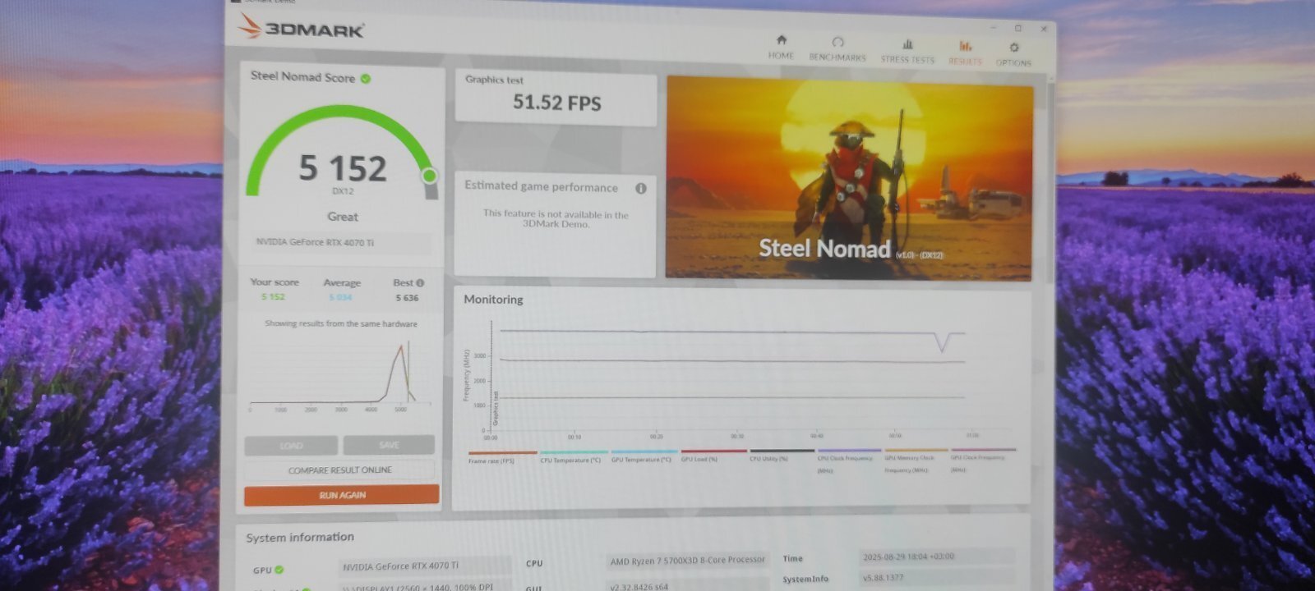This screenshot has width=1315, height=591.
Task: Click the Steel Nomad benchmark thumbnail
Action: click(x=849, y=178)
